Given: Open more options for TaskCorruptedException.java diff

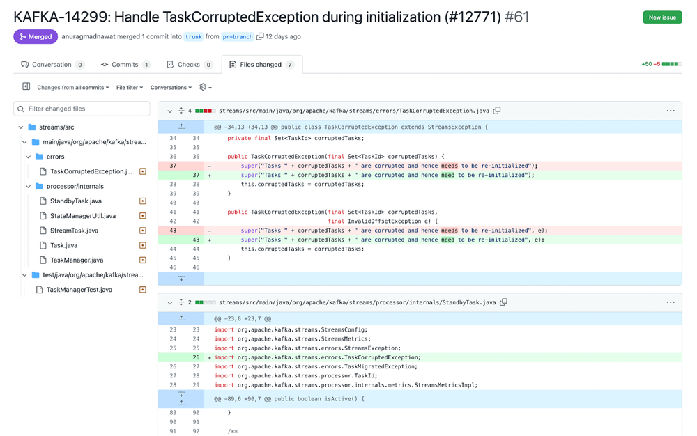Looking at the screenshot, I should click(x=670, y=111).
